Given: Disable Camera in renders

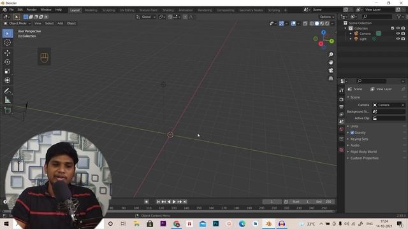Looking at the screenshot, I should pos(403,34).
